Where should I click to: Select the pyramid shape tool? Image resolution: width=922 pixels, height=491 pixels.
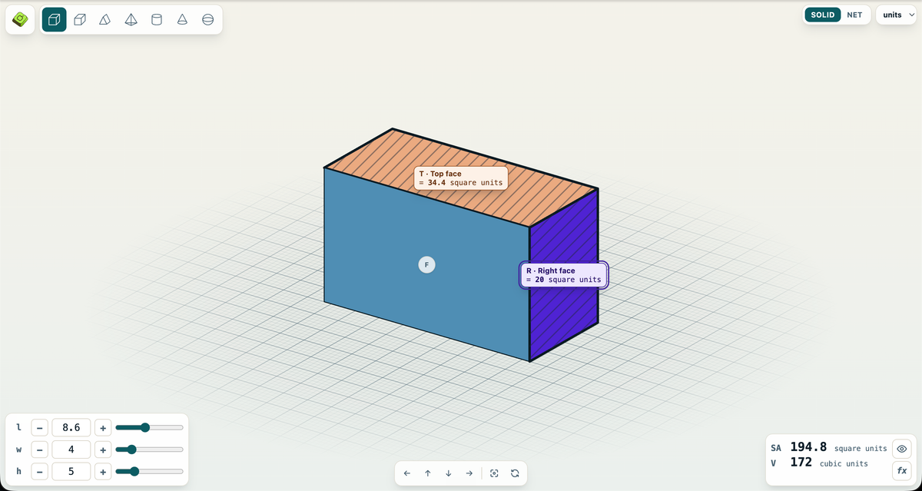tap(131, 20)
